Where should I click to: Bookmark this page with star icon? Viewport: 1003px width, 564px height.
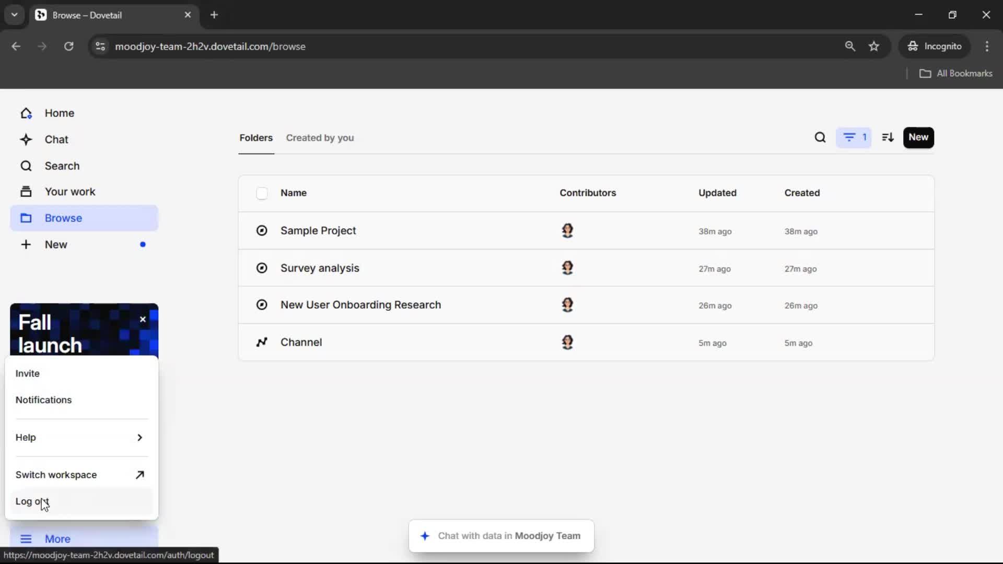(x=874, y=46)
